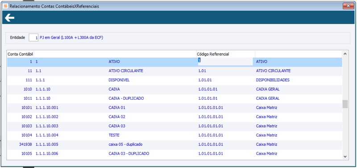Select the 'caixa 05 - duplicado' row

pyautogui.click(x=174, y=144)
